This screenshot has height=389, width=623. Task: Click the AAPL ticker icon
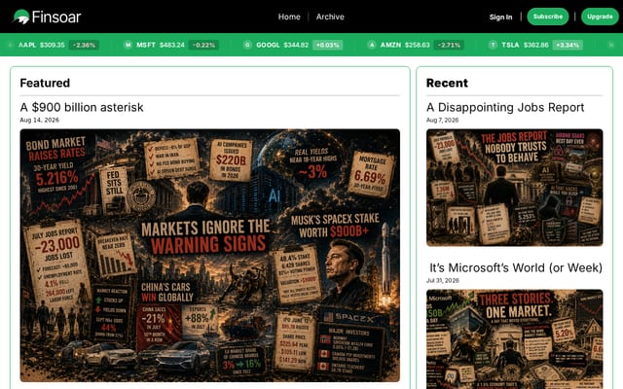11,45
